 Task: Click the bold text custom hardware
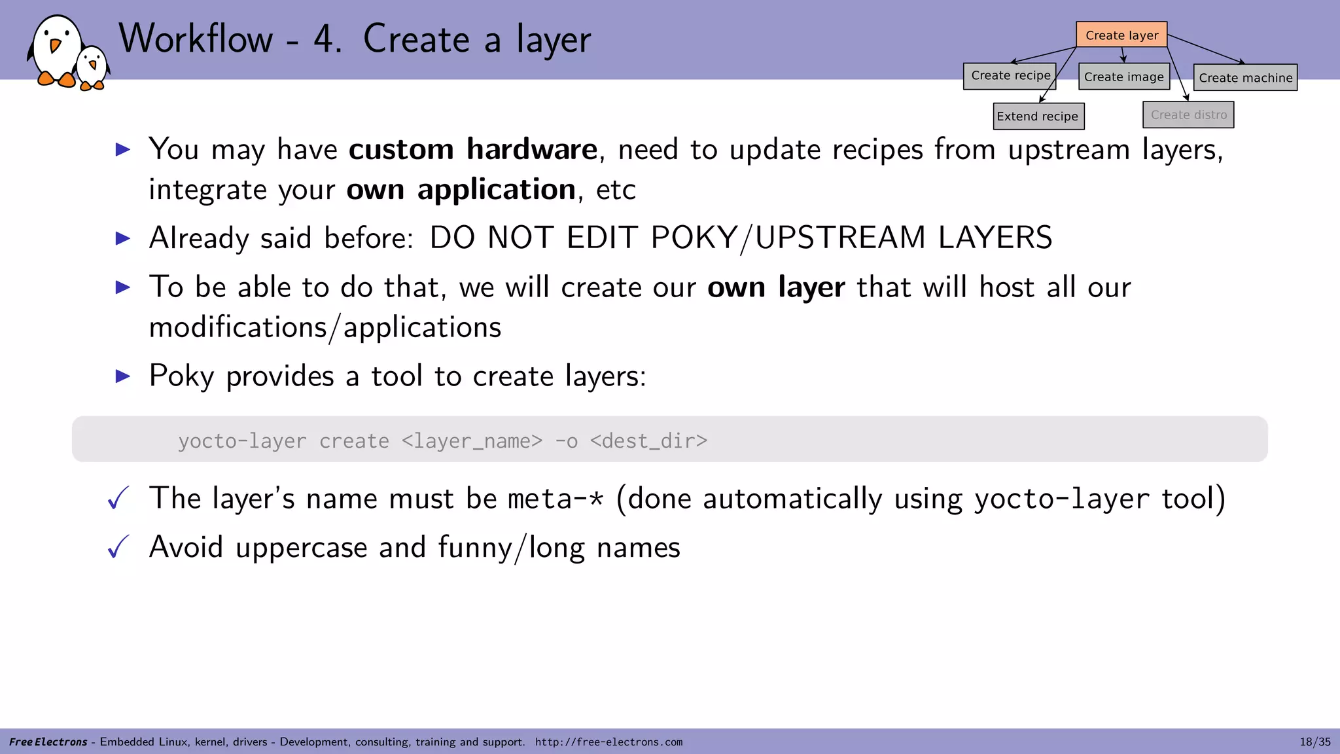[x=473, y=149]
